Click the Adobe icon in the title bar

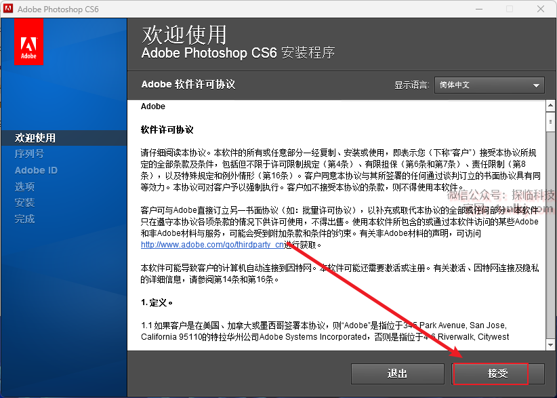click(x=9, y=9)
